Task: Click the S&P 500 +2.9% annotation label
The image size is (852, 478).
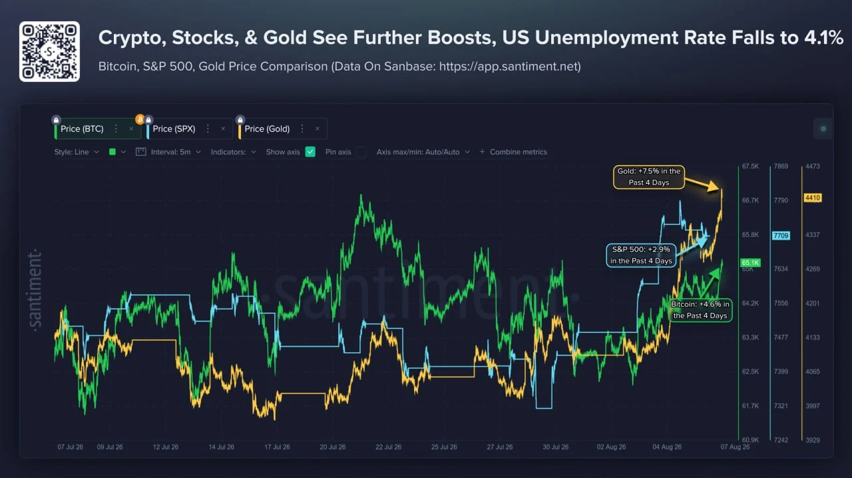Action: 641,255
